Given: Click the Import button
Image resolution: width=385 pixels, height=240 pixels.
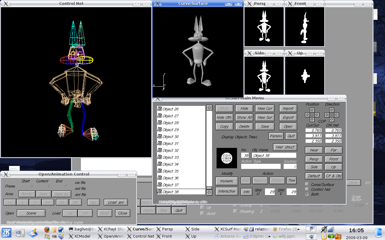Looking at the screenshot, I should [x=288, y=109].
